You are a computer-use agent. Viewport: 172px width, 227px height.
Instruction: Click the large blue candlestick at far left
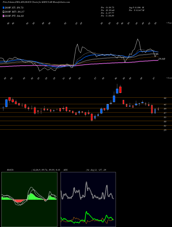click(7, 103)
